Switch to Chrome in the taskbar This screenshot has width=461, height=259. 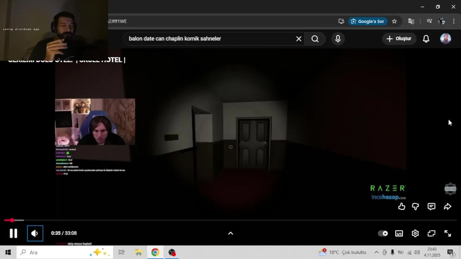[x=155, y=253]
